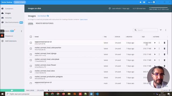Screen dimensions: 172x96
Task: Delete the rocket_connect_local_celerybeat image
Action: tap(164, 60)
